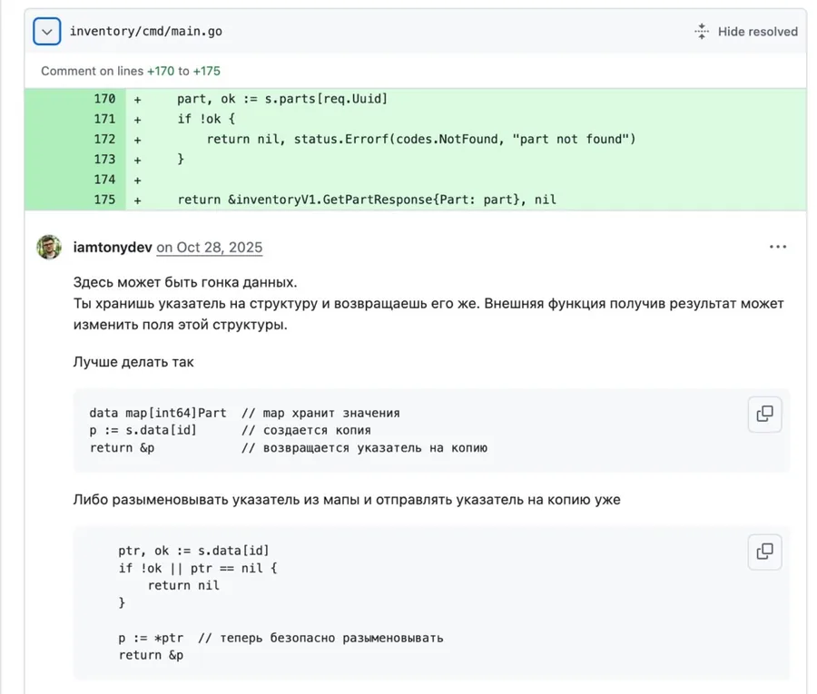Click the code line "if !ok {" in the diff

[x=206, y=119]
